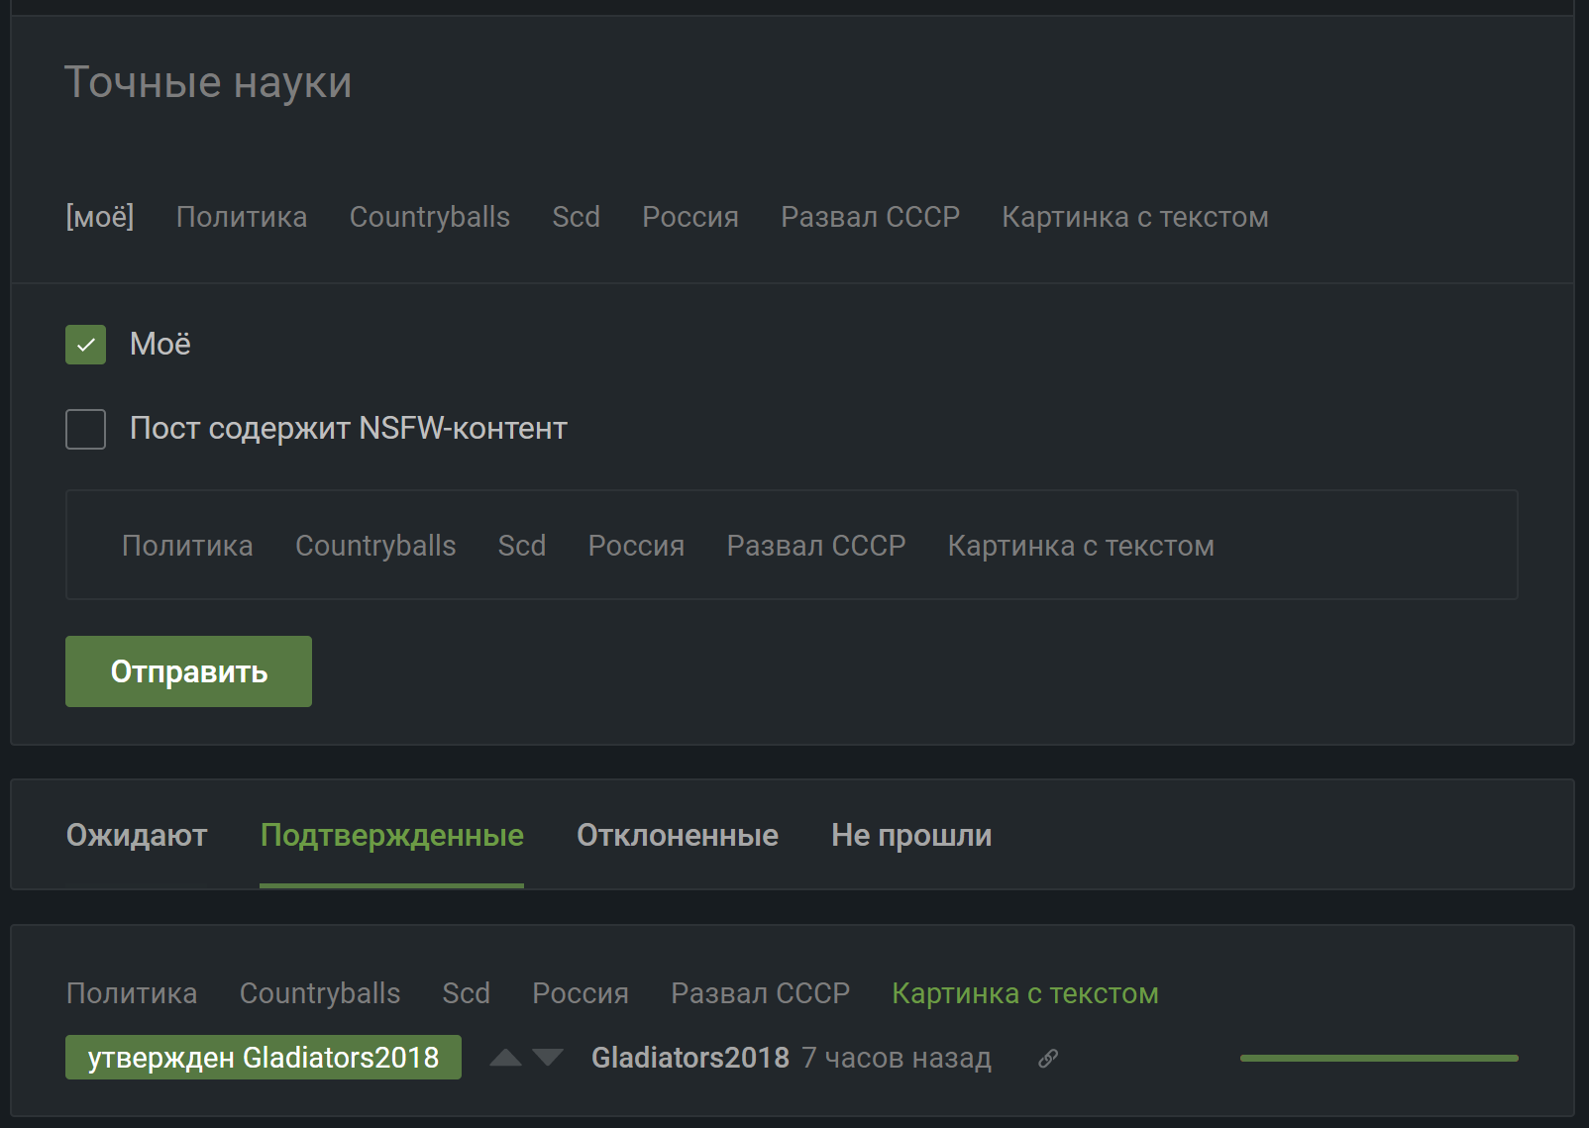Click the Пост содержит NSFW-контент label
Image resolution: width=1589 pixels, height=1128 pixels.
[x=349, y=428]
